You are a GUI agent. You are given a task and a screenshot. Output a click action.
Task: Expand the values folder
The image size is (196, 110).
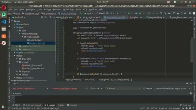[x=17, y=75]
